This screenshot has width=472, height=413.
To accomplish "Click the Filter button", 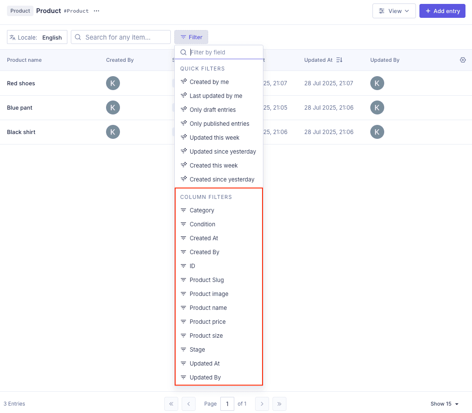I will coord(191,37).
